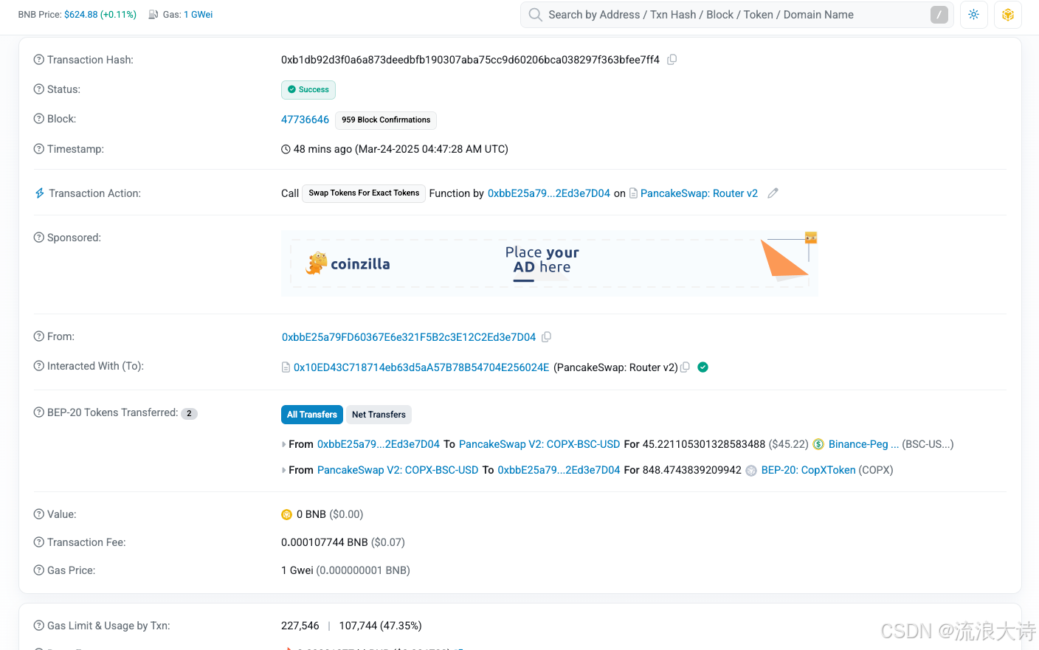Click help icon beside Block
1039x650 pixels.
click(39, 119)
